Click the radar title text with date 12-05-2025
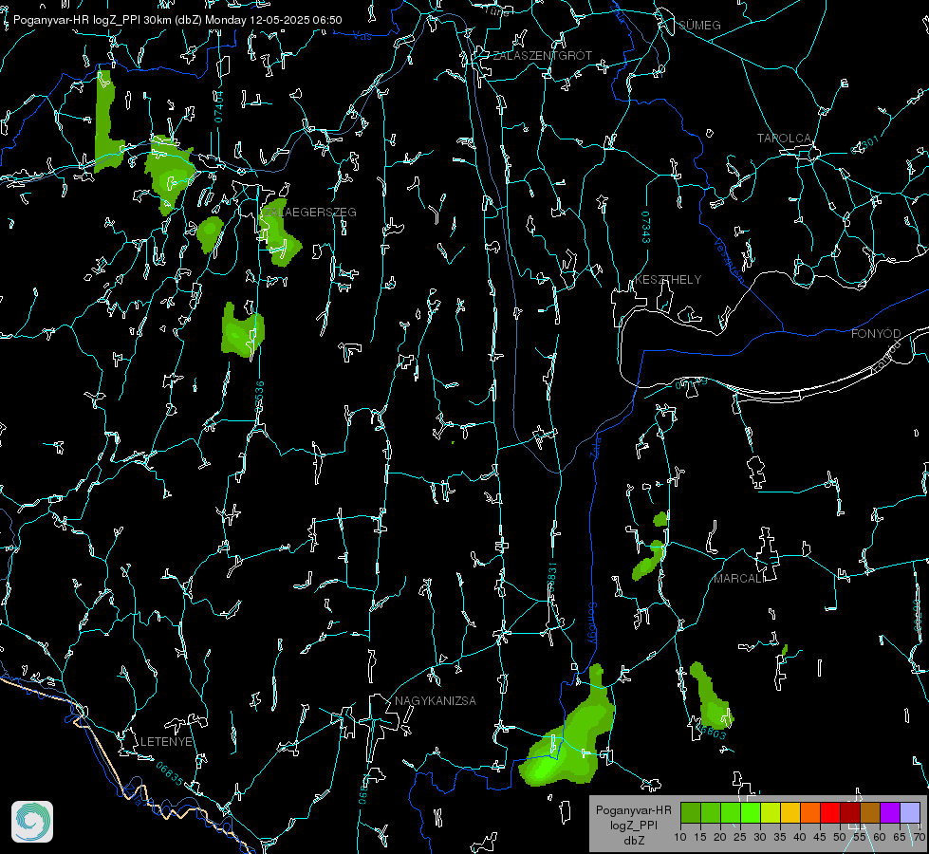 [177, 20]
